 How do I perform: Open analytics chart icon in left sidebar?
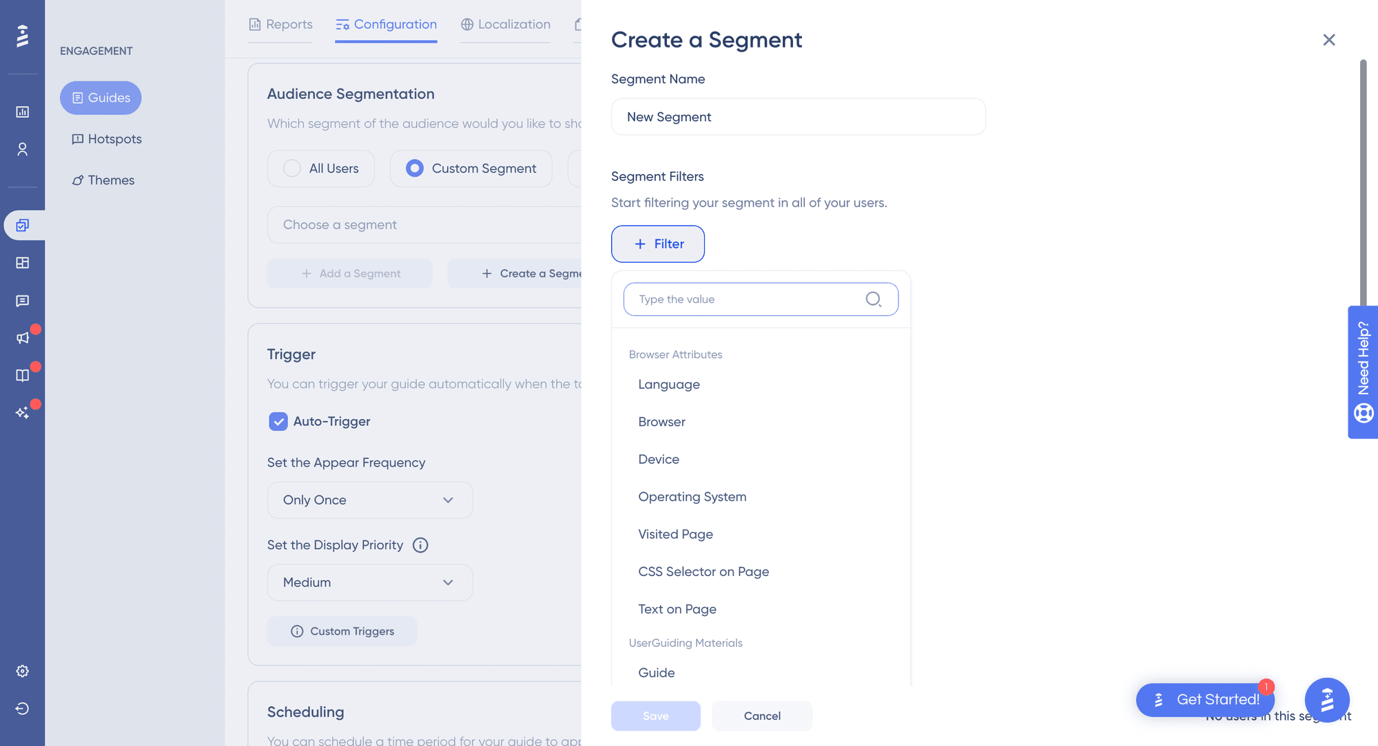pyautogui.click(x=23, y=111)
